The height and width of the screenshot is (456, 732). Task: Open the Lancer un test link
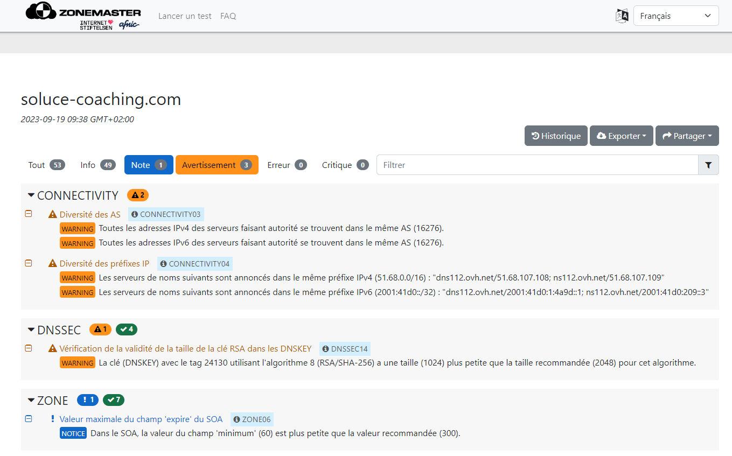click(185, 16)
